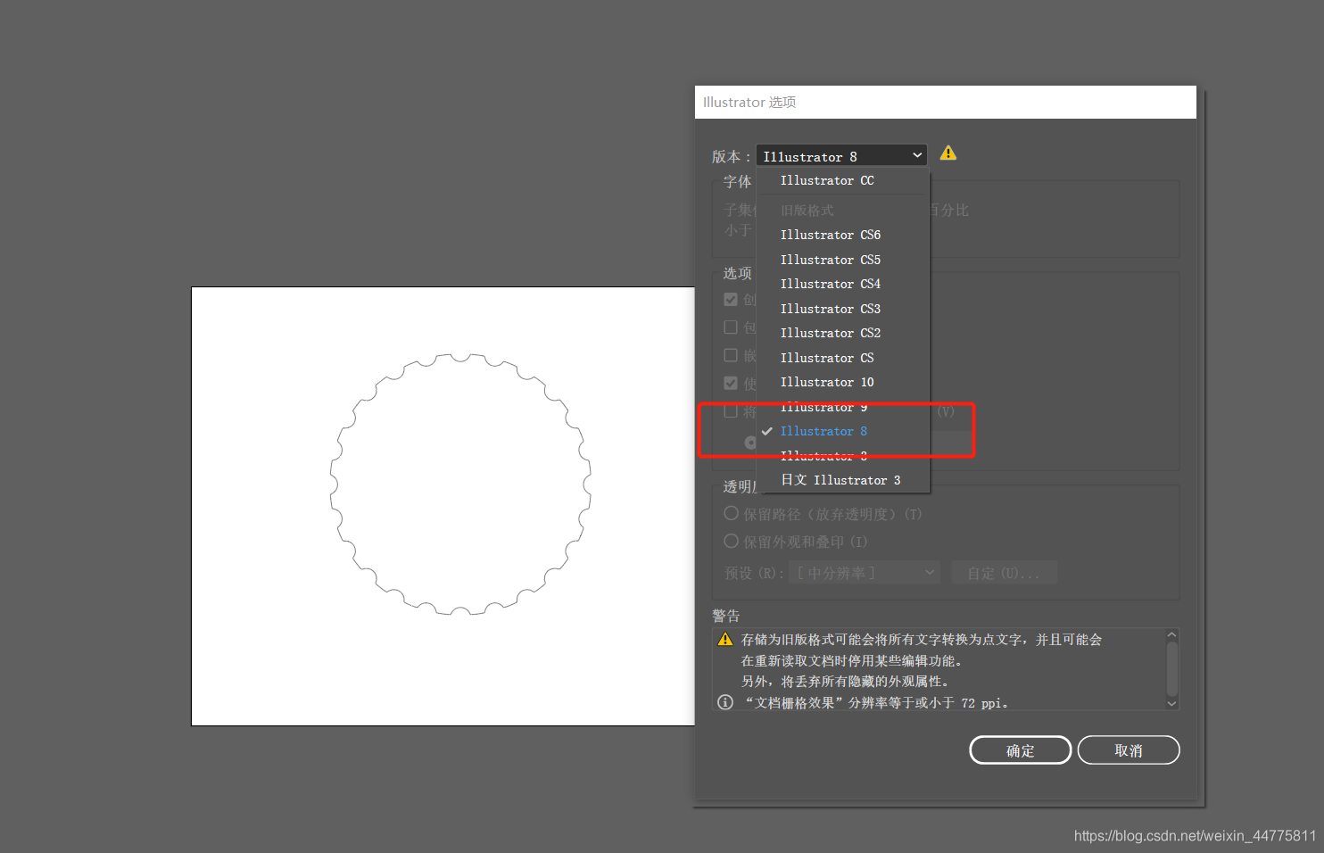Click the warnings list scrollbar down arrow

tap(1172, 703)
